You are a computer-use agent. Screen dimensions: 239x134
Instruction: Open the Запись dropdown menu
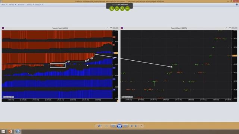[x=30, y=5]
